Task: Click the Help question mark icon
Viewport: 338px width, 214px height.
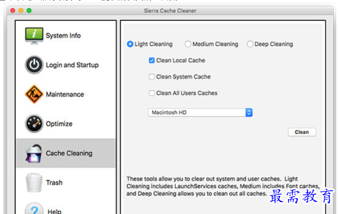Action: (34, 208)
